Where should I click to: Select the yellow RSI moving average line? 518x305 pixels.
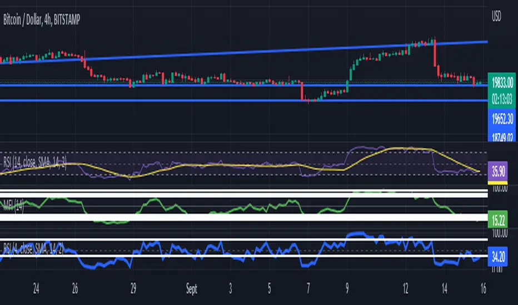240,165
